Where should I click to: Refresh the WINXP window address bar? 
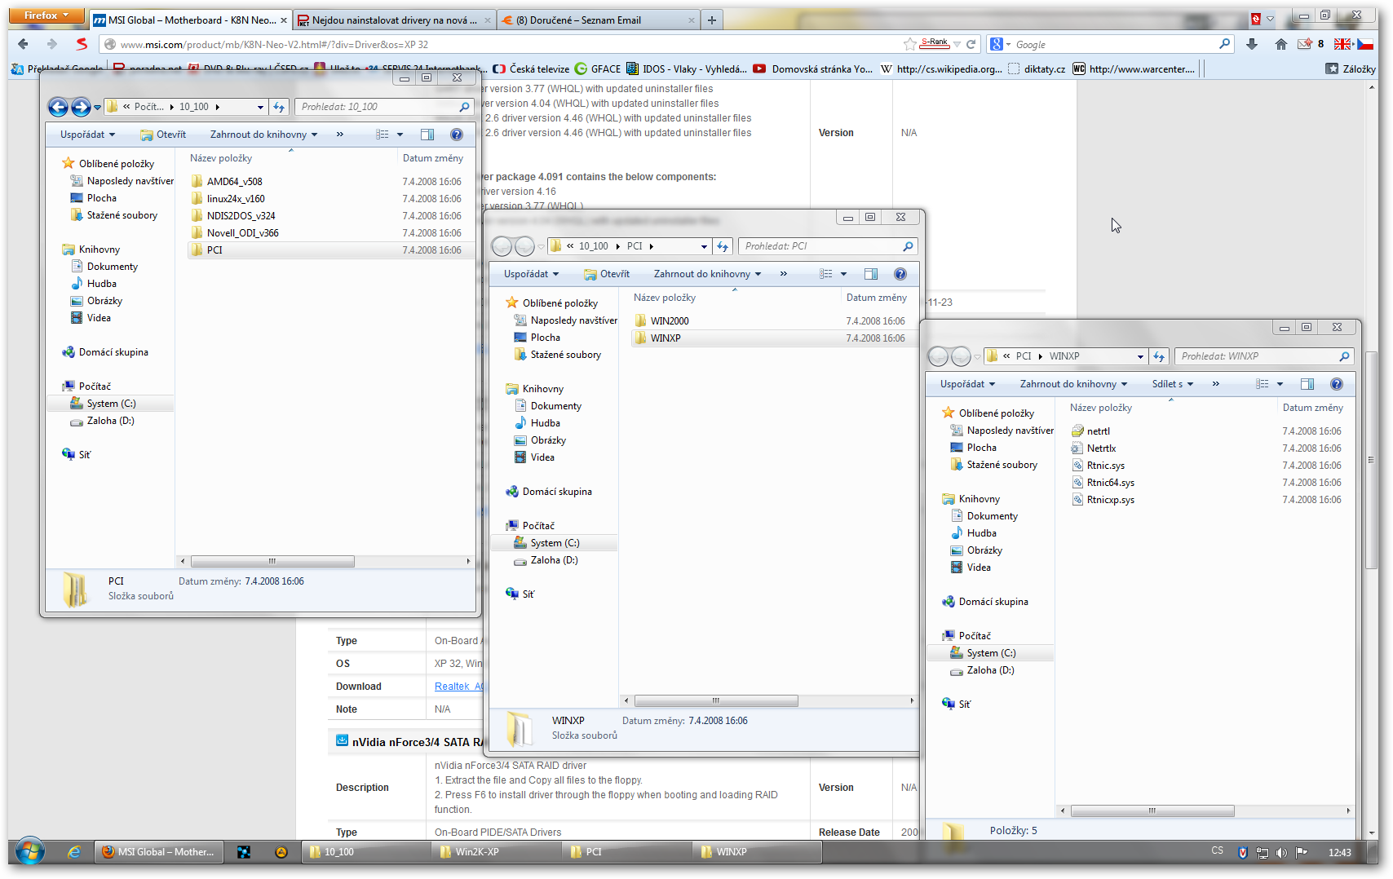click(1159, 356)
